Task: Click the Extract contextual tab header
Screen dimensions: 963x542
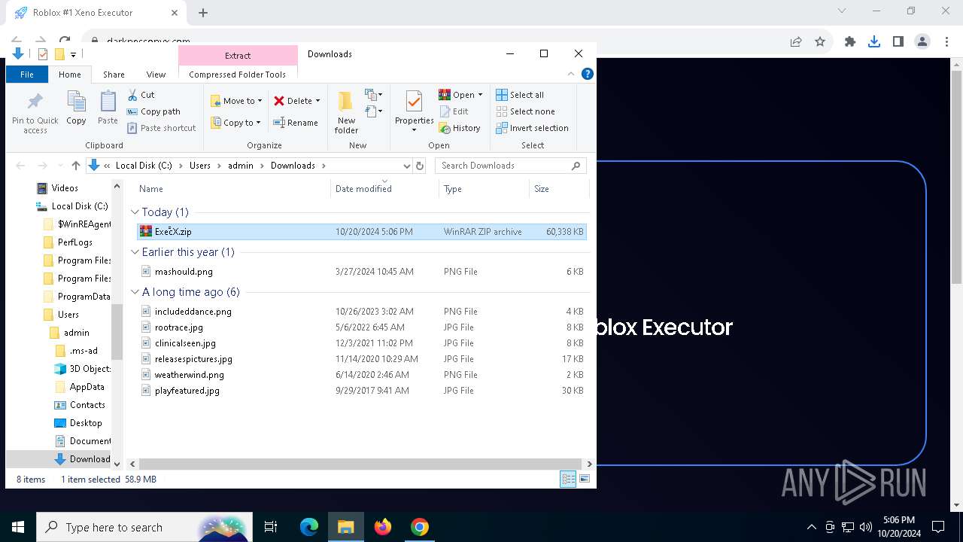Action: (238, 56)
